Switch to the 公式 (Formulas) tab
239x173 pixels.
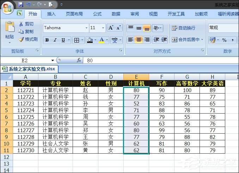97,14
